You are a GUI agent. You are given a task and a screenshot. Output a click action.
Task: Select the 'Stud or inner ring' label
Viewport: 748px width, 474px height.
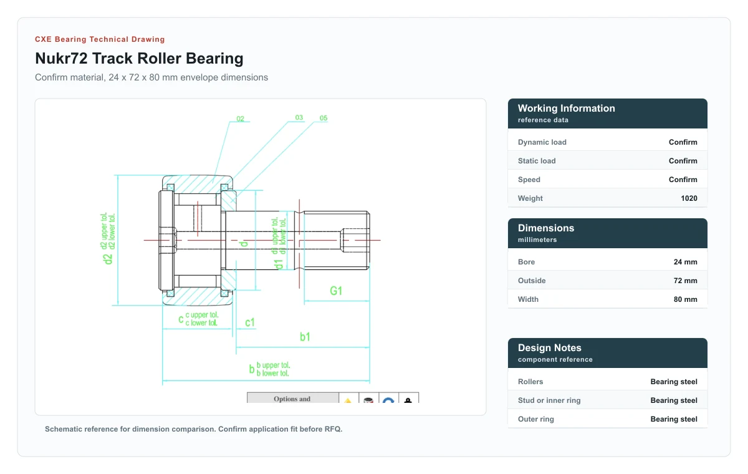[x=549, y=400]
